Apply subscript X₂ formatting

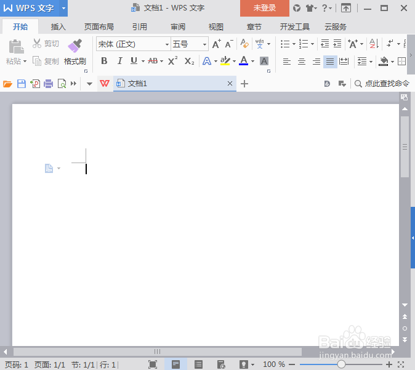point(189,61)
